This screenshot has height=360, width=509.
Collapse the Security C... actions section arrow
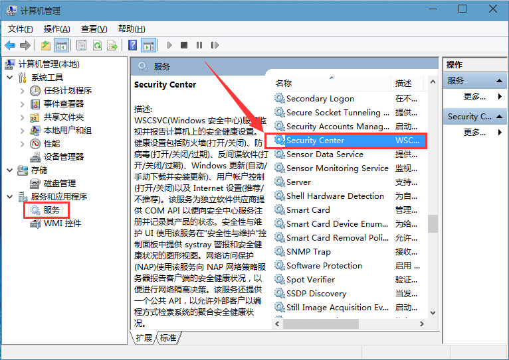(x=500, y=117)
